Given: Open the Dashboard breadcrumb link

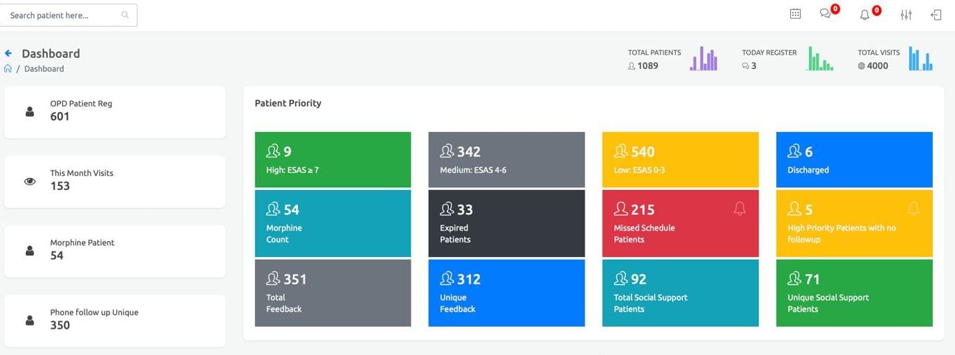Looking at the screenshot, I should (44, 68).
